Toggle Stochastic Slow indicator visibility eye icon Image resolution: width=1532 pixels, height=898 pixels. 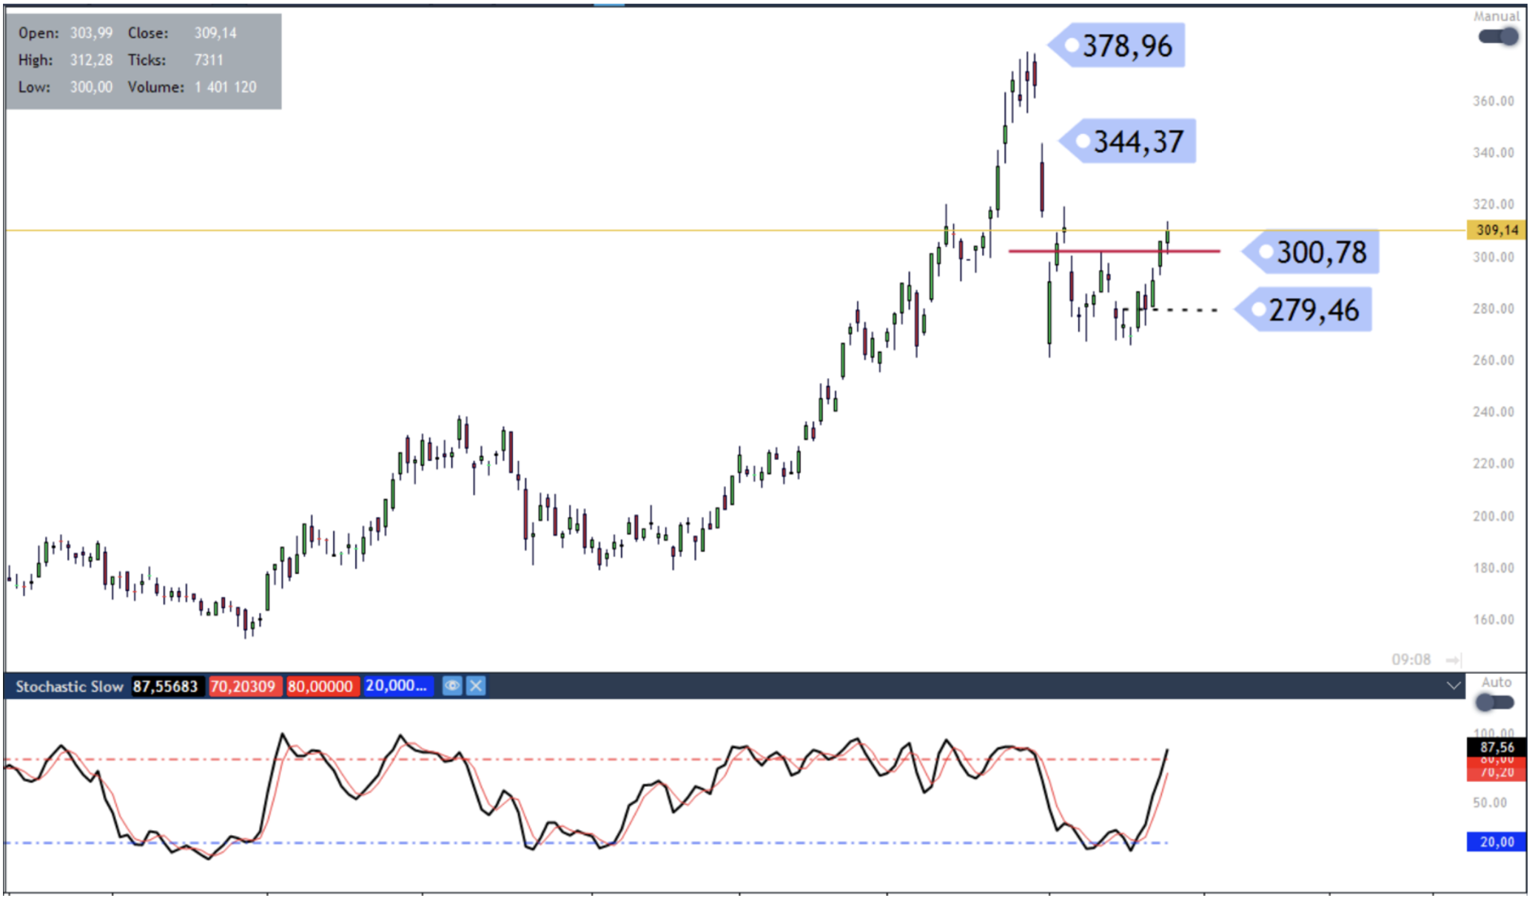451,686
